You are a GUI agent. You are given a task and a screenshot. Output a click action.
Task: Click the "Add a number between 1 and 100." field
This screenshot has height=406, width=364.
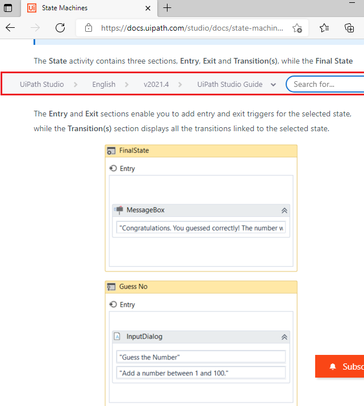(201, 373)
